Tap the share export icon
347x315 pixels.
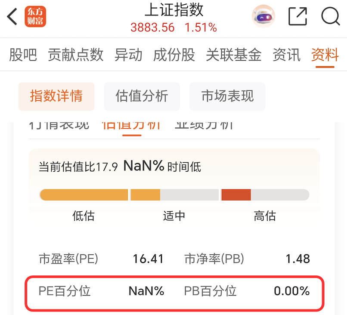point(298,16)
